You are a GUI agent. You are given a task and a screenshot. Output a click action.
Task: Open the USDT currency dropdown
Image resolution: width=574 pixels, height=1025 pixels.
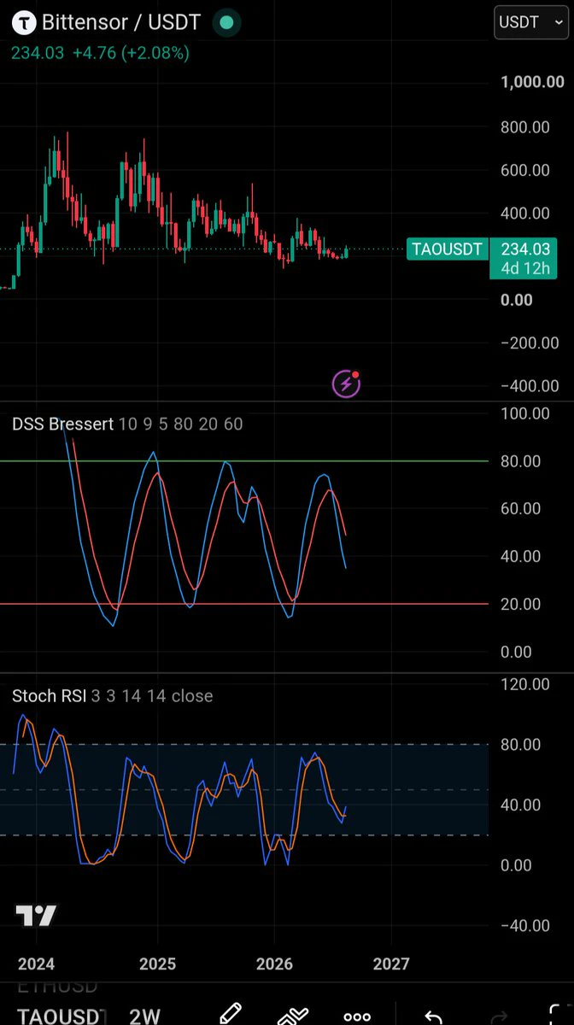click(x=530, y=22)
